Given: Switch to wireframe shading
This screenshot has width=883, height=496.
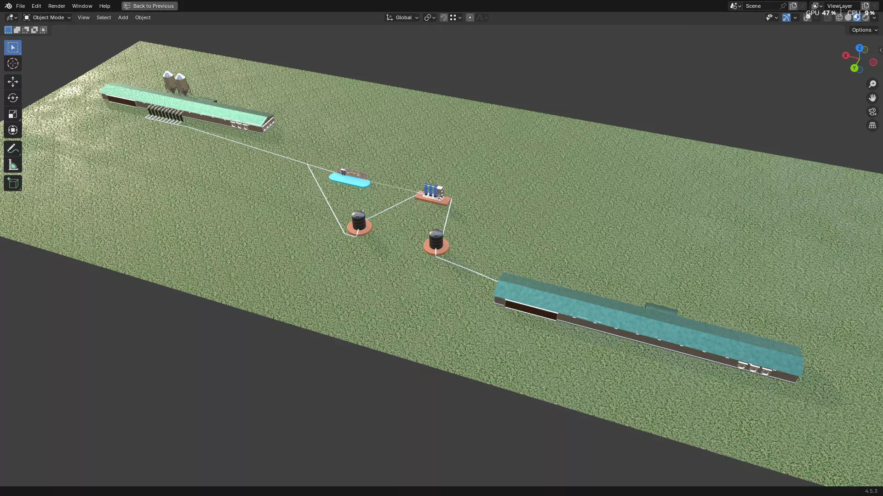Looking at the screenshot, I should click(x=839, y=17).
